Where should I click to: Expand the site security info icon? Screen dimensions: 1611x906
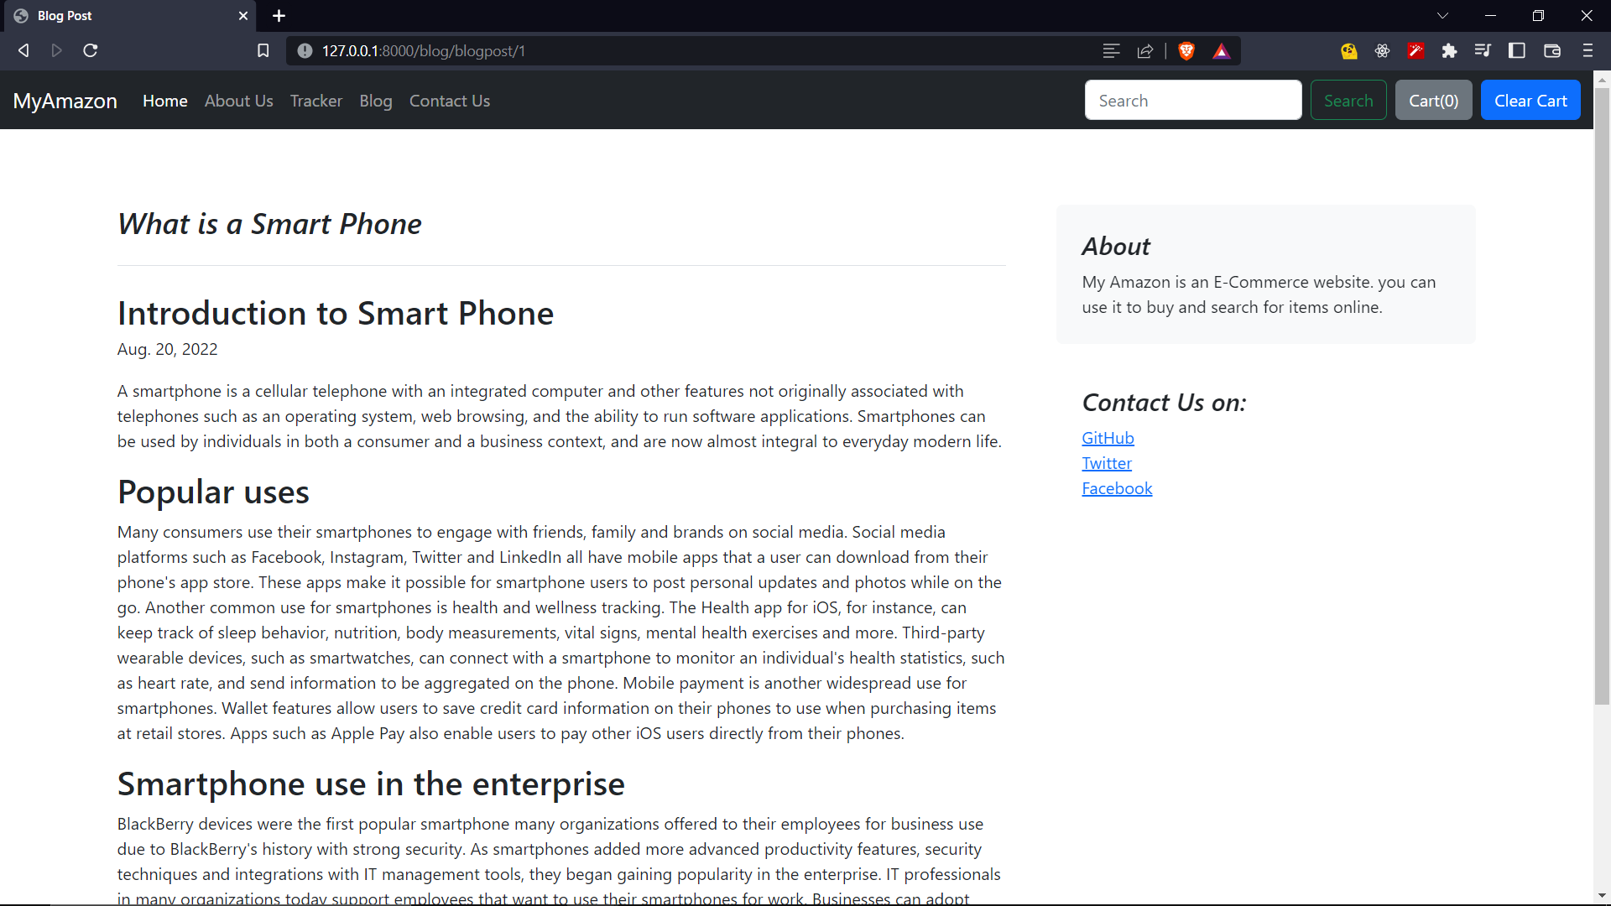coord(304,50)
